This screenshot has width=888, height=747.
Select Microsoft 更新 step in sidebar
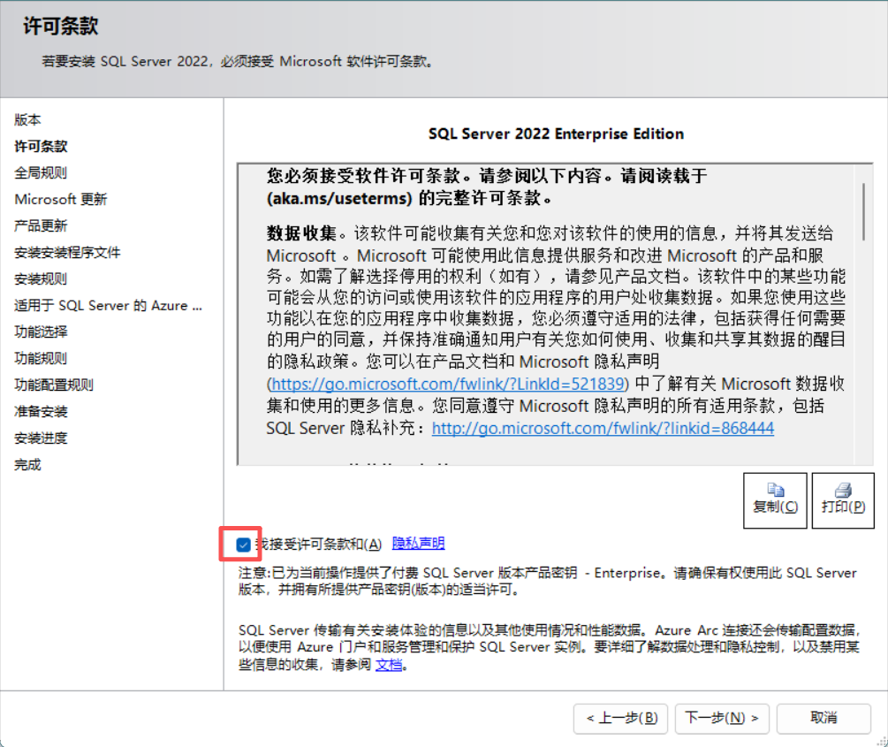pos(61,200)
